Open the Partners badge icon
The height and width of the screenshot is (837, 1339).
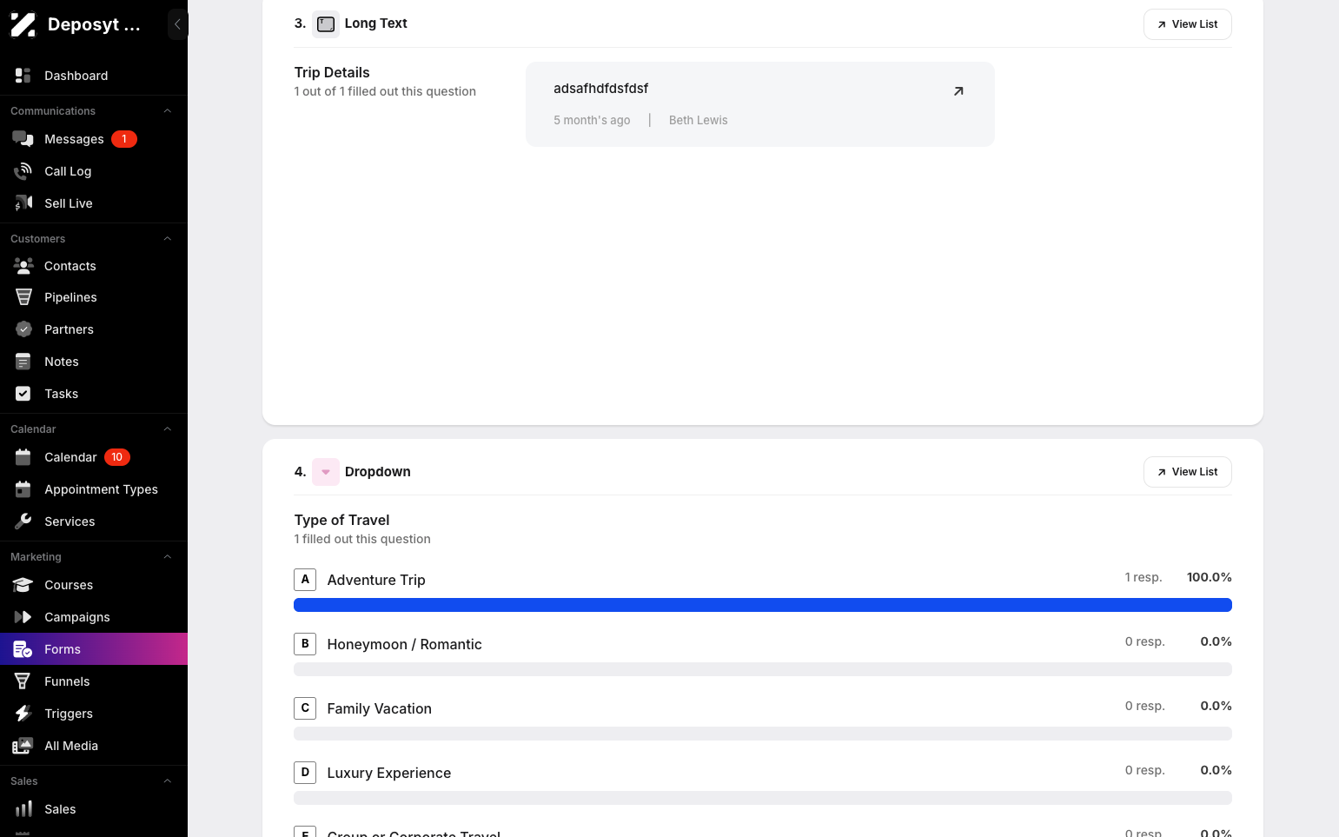23,329
